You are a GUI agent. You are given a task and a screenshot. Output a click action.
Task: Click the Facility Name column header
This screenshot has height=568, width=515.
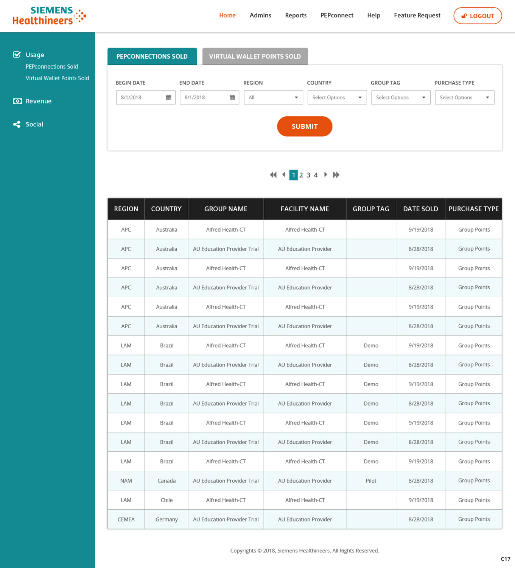pos(305,209)
